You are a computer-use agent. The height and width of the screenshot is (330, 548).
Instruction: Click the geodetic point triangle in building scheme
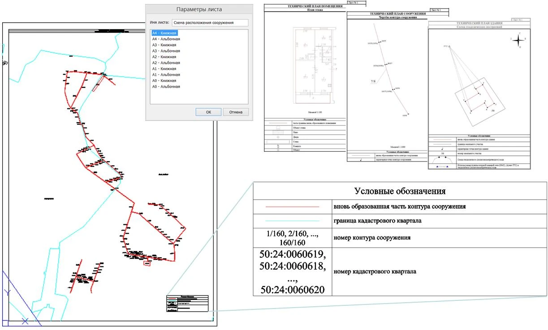pos(449,46)
